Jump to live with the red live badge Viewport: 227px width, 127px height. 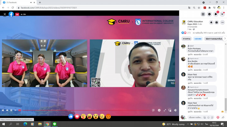[x=20, y=110]
